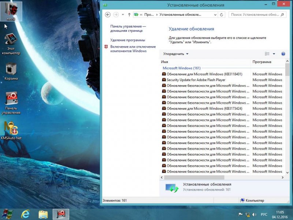293x220 pixels.
Task: Launch the KMSAuto Net desktop icon
Action: click(x=11, y=131)
